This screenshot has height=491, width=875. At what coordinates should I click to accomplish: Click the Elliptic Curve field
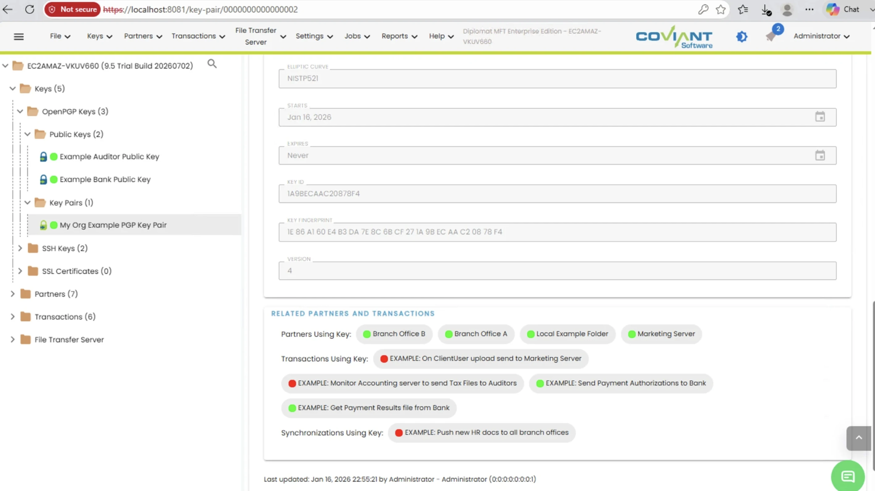(557, 78)
